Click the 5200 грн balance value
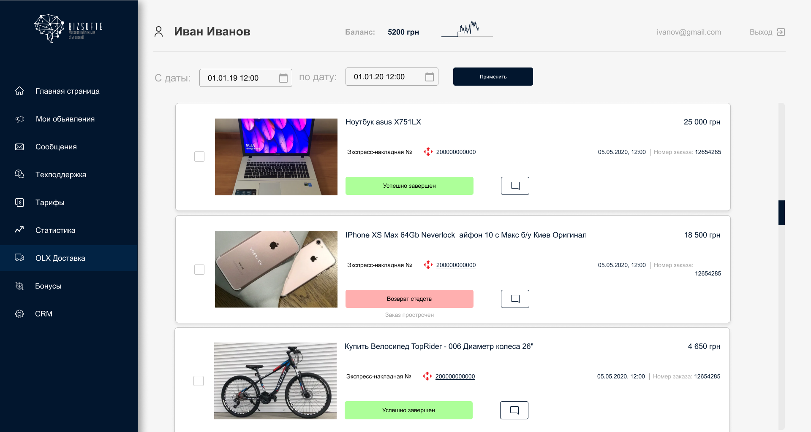 pos(403,32)
